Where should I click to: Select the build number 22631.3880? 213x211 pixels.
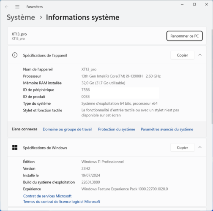[90, 182]
